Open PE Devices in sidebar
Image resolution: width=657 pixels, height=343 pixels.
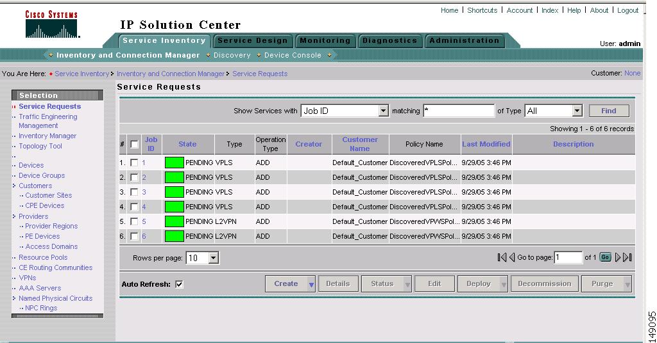click(x=42, y=236)
